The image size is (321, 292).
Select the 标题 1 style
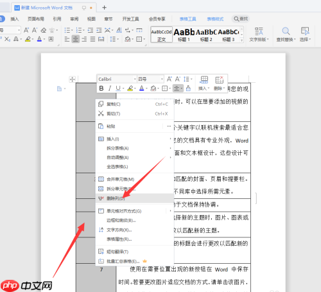184,35
